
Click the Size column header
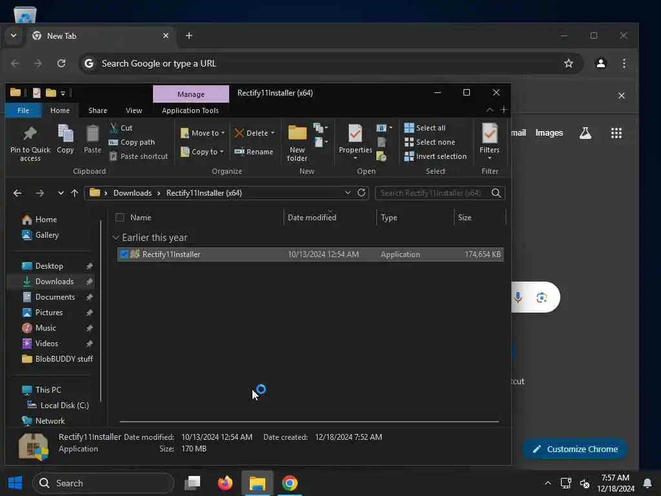click(465, 218)
